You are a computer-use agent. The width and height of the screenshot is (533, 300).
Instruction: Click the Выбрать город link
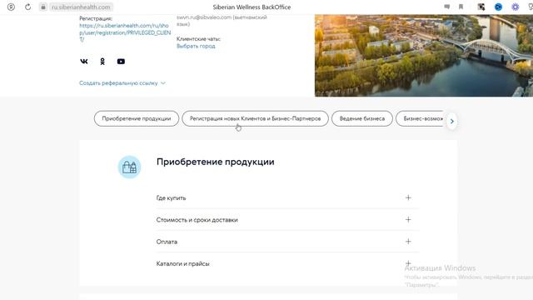(x=196, y=46)
